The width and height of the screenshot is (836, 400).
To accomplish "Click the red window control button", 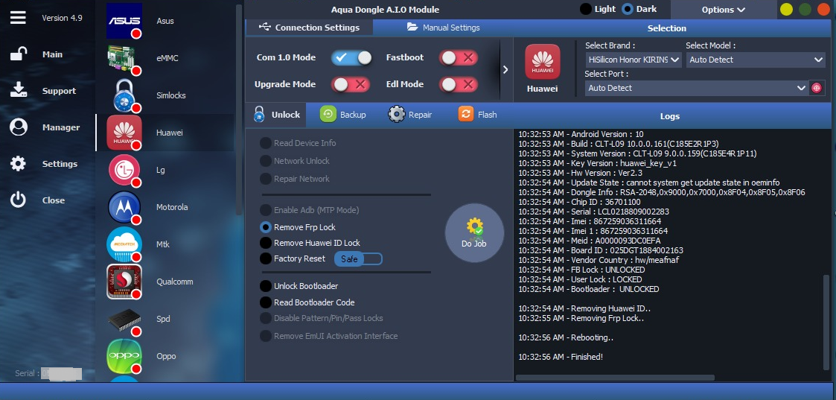I will pyautogui.click(x=824, y=10).
